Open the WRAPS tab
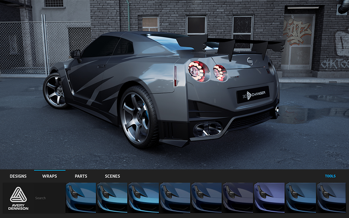 pyautogui.click(x=49, y=176)
